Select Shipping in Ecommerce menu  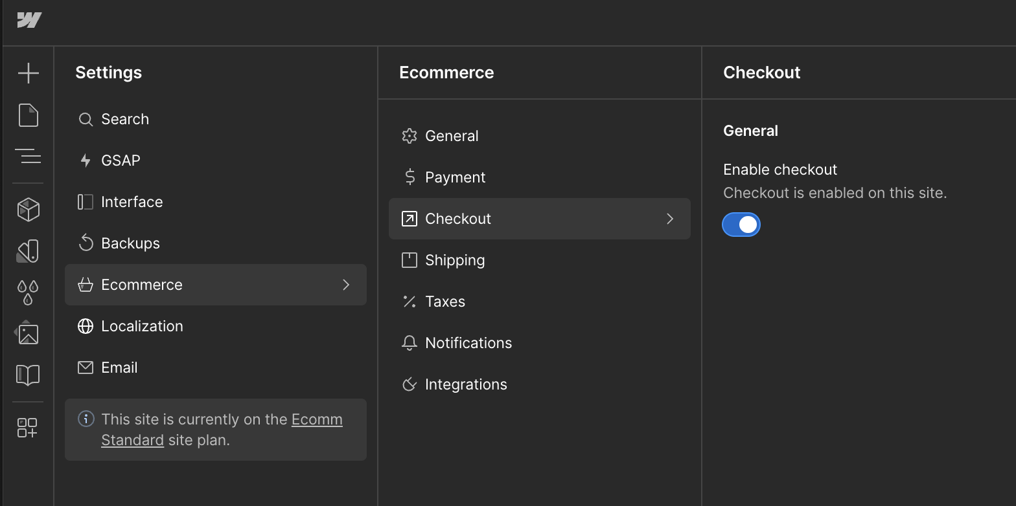coord(455,260)
